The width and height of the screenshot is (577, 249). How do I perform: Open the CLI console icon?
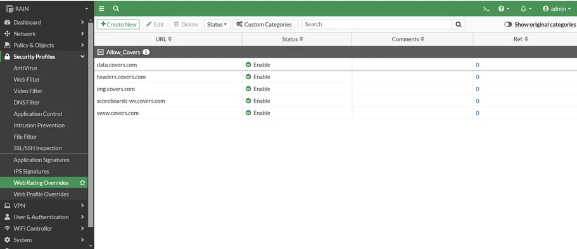point(486,9)
